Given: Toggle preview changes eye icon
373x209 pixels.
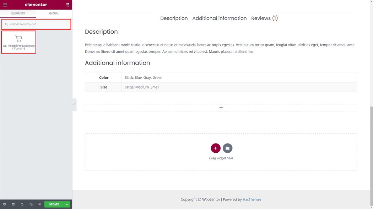Looking at the screenshot, I should coord(40,204).
